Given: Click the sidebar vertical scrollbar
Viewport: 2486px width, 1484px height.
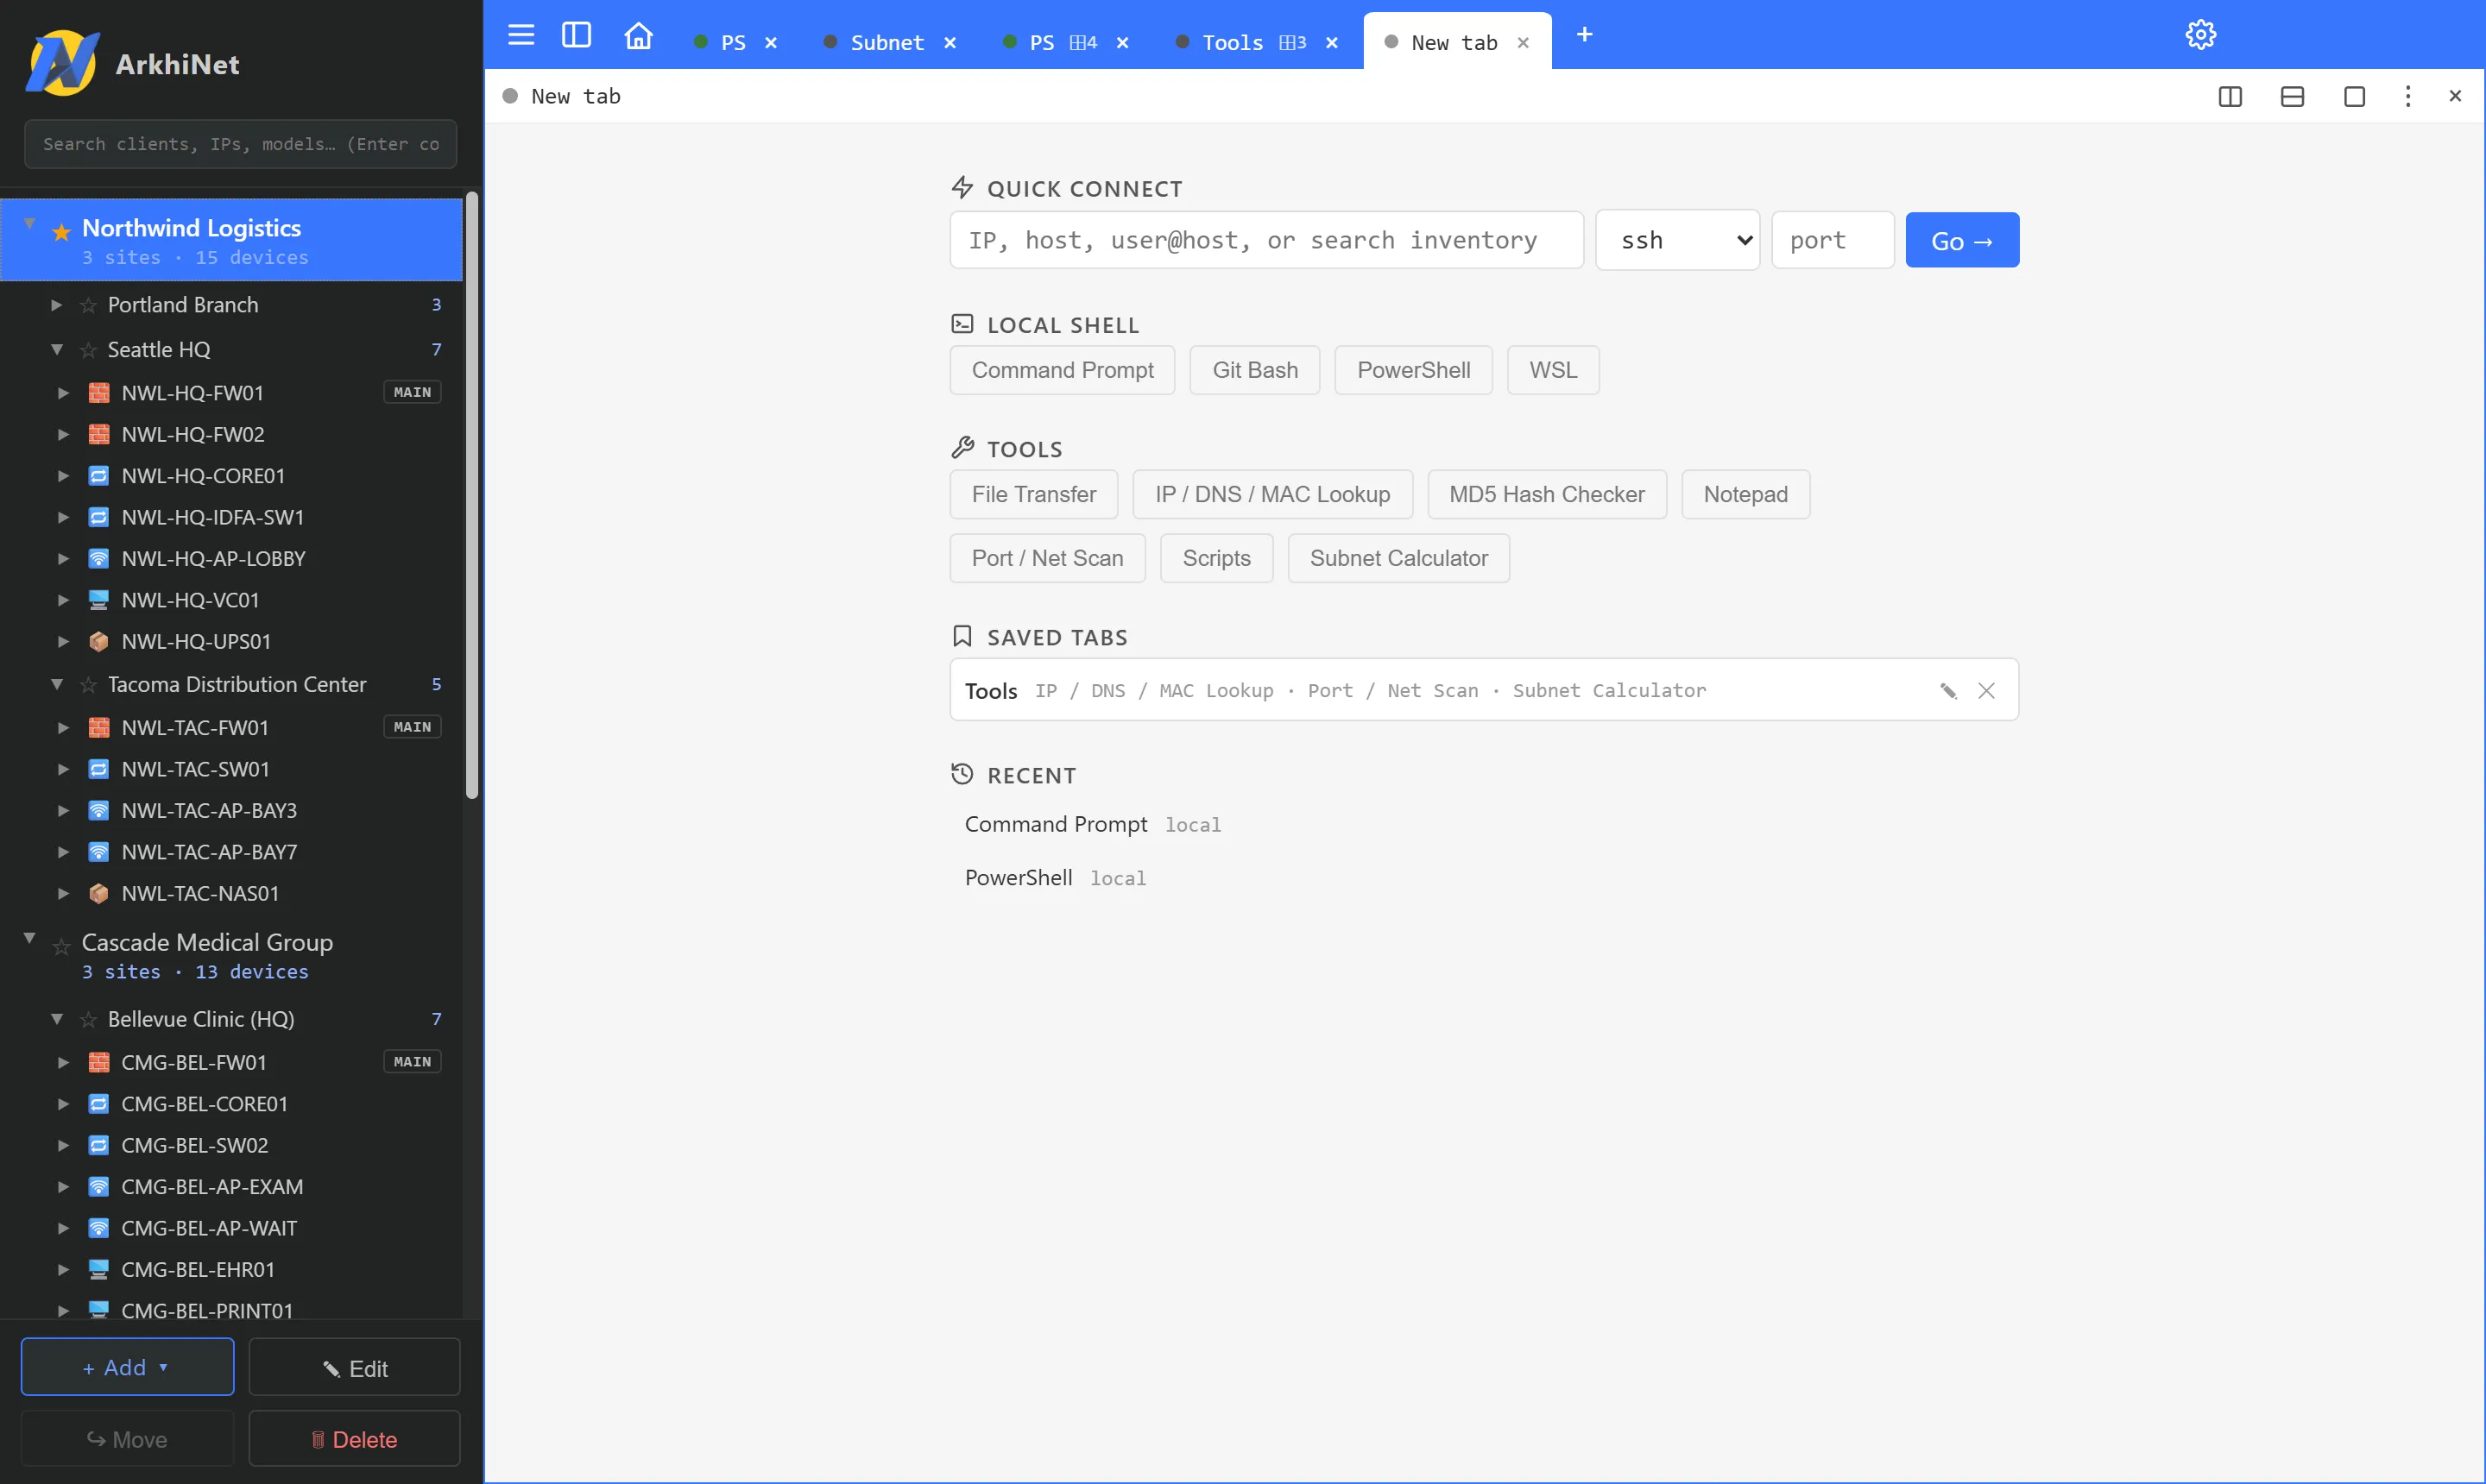Looking at the screenshot, I should 472,497.
